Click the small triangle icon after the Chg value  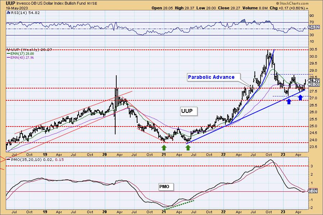click(307, 8)
